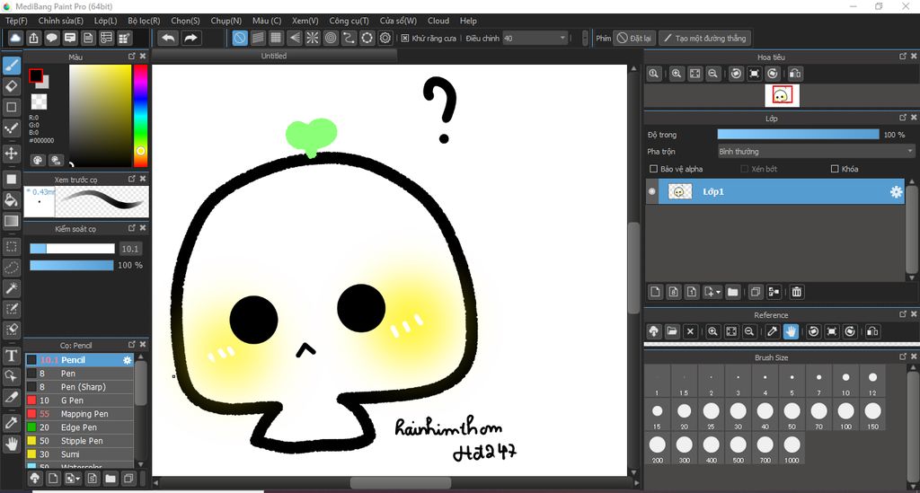Select the Text tool
The height and width of the screenshot is (493, 920).
[x=11, y=356]
